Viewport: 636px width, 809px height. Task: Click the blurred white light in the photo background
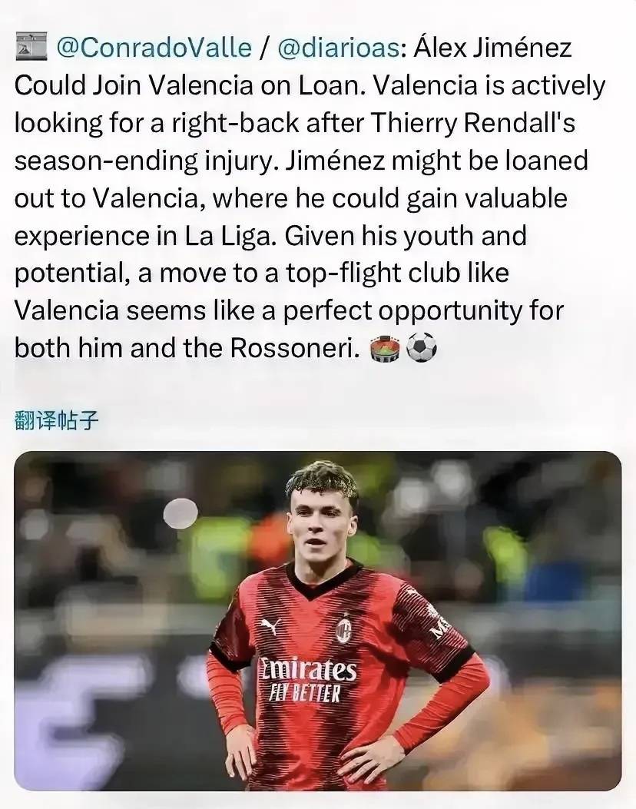181,513
